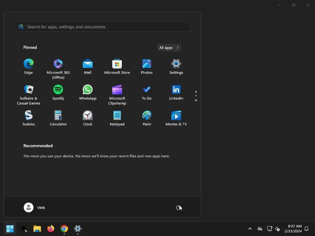Launch Microsoft 365 (Office)
315x236 pixels.
pyautogui.click(x=58, y=69)
